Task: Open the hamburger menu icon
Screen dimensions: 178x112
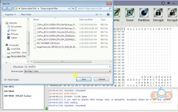Action: (x=169, y=3)
